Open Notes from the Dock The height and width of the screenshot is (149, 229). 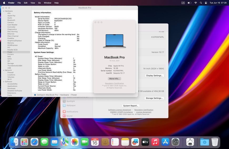pyautogui.click(x=125, y=142)
